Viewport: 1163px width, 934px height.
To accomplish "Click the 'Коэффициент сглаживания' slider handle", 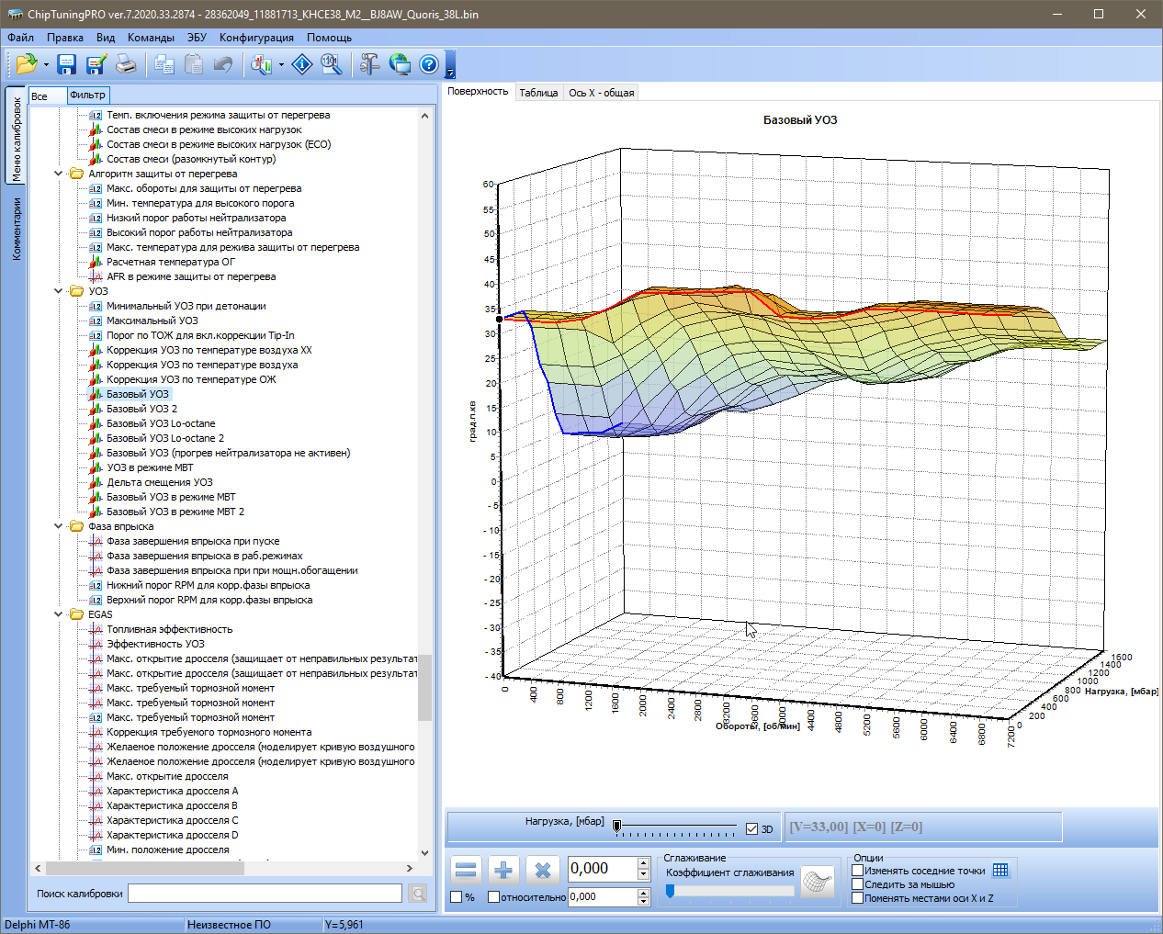I will tap(671, 891).
